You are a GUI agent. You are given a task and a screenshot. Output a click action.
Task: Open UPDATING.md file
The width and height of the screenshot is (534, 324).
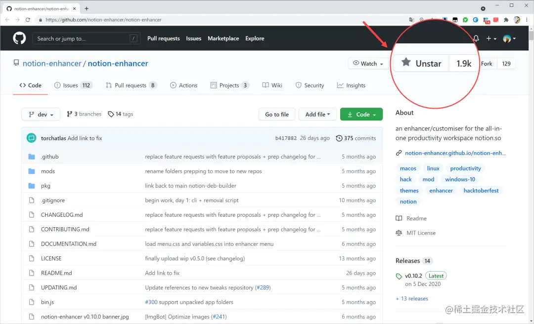pos(59,287)
